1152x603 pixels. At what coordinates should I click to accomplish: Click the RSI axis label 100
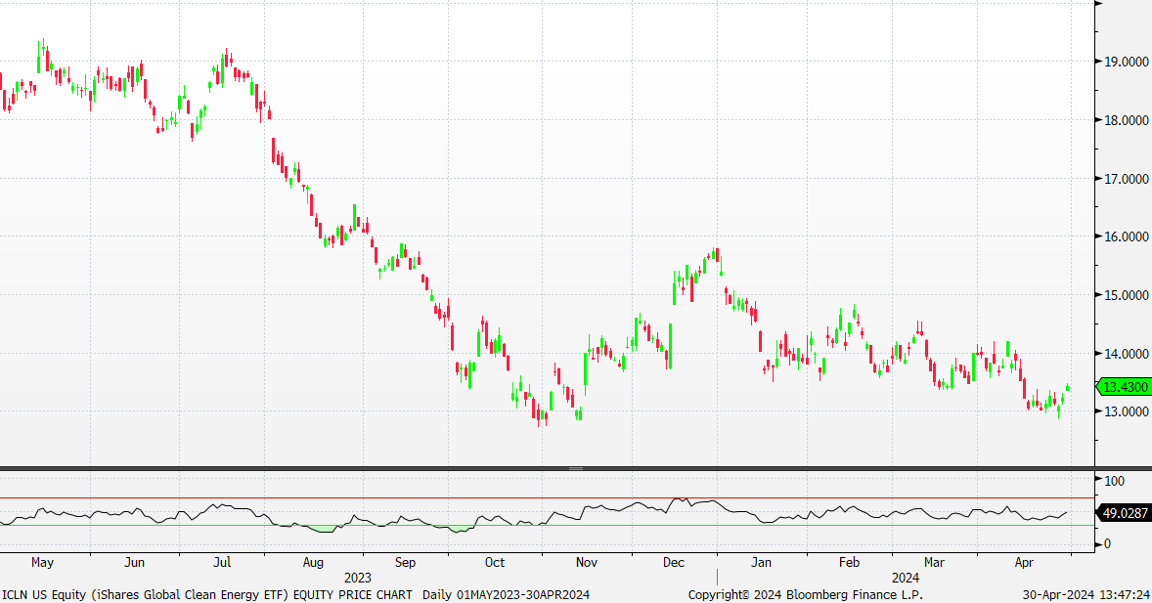[x=1115, y=481]
